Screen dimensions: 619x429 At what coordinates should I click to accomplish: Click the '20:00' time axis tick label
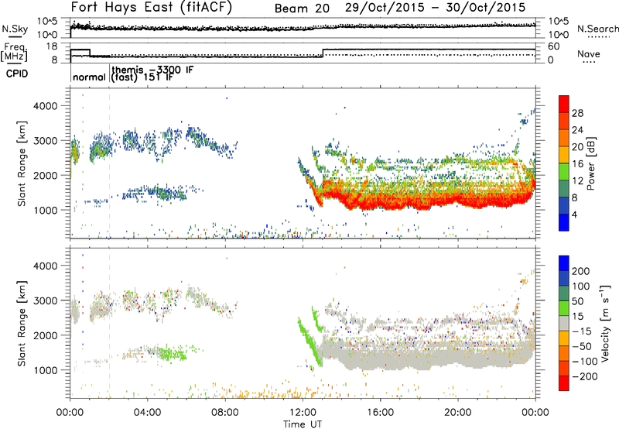pyautogui.click(x=458, y=413)
